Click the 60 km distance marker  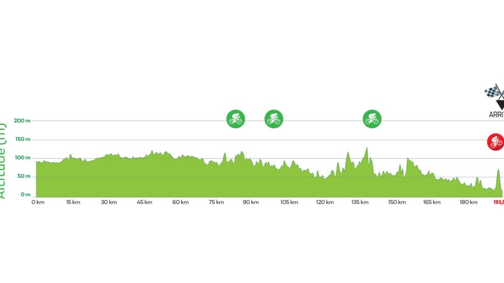(x=181, y=202)
